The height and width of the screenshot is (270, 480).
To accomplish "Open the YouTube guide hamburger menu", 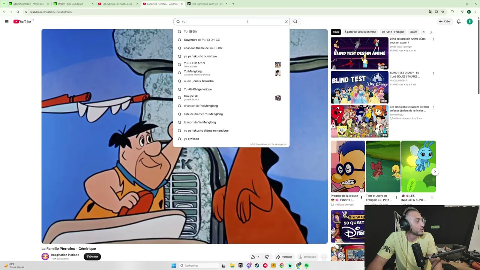I will pyautogui.click(x=7, y=22).
